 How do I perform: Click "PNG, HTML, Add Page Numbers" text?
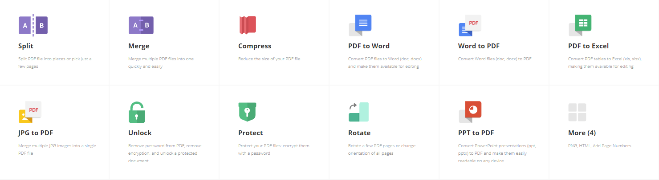599,146
